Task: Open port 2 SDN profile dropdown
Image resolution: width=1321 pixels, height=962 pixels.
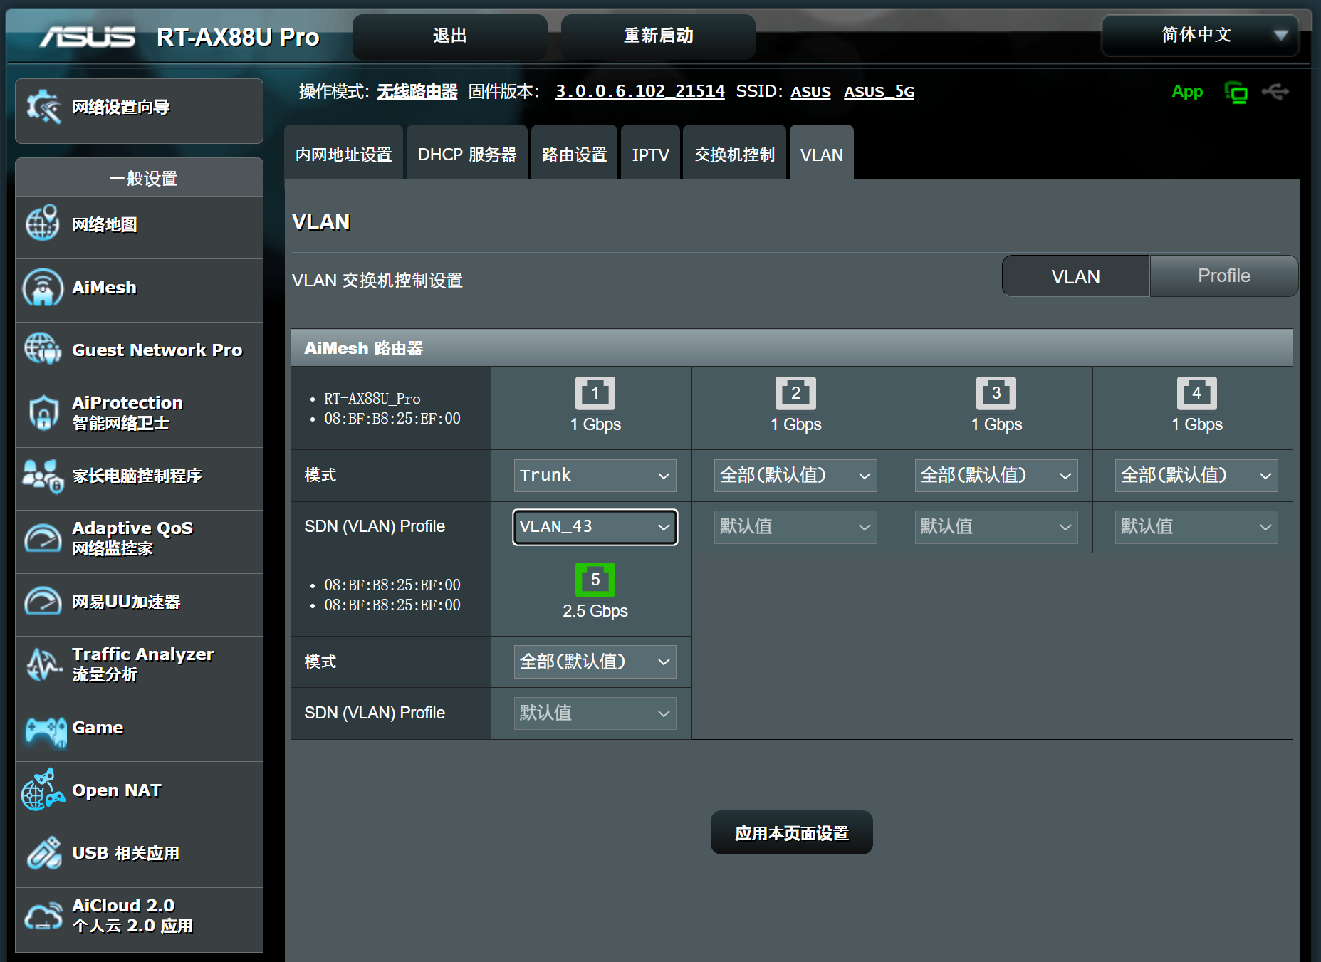Action: pyautogui.click(x=795, y=527)
